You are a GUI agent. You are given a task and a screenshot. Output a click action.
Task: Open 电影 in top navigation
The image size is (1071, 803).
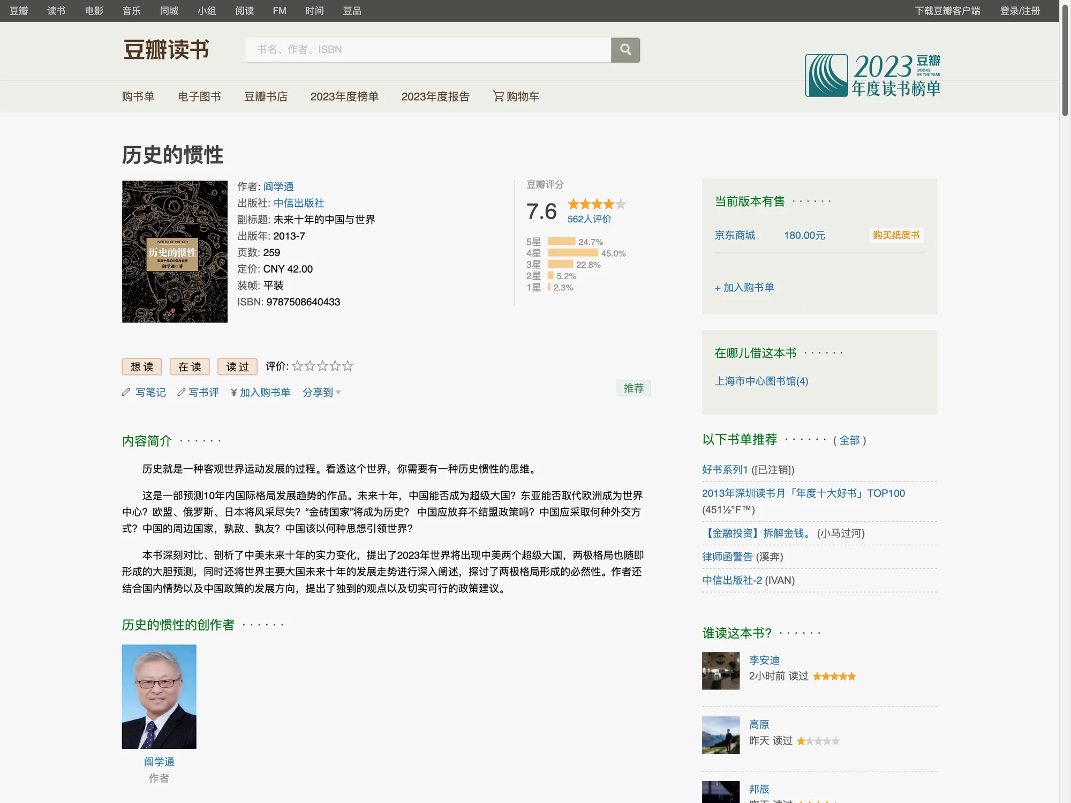[94, 11]
